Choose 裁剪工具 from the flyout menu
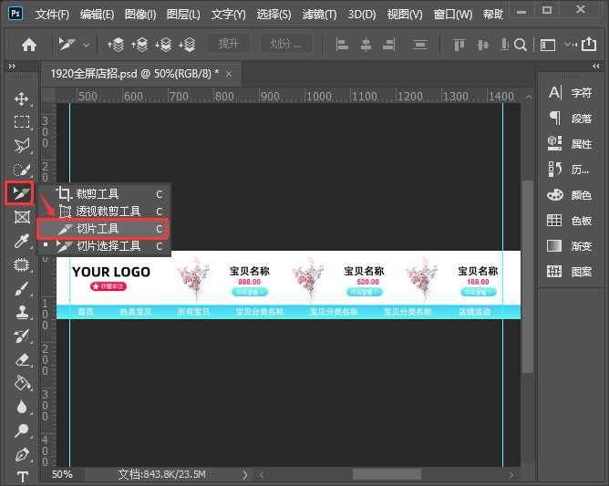Image resolution: width=609 pixels, height=486 pixels. coord(98,194)
